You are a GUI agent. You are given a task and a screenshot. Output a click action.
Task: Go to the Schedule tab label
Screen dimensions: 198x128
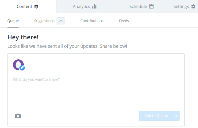tap(138, 6)
